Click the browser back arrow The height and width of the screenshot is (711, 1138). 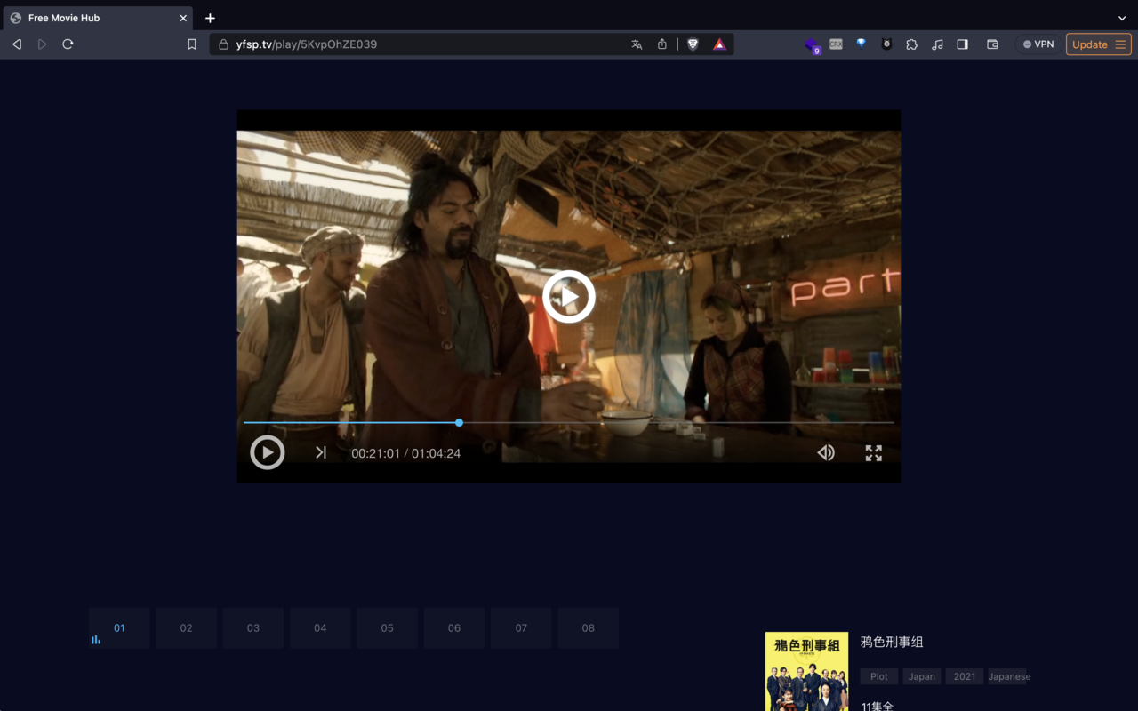(17, 44)
